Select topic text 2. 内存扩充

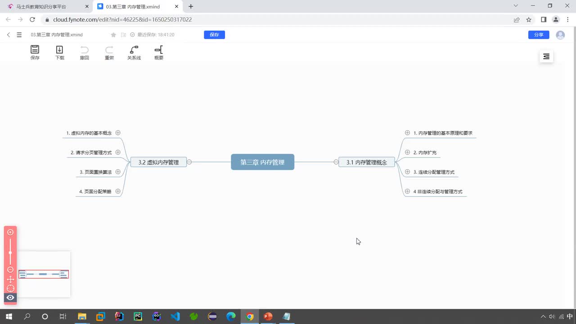[x=425, y=153]
